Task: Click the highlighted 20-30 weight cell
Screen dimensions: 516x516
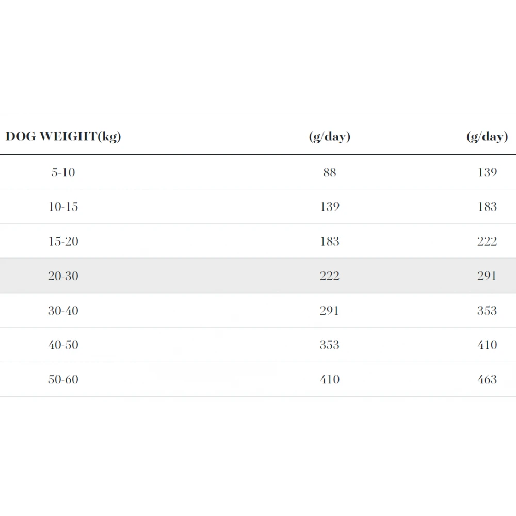Action: pos(63,276)
